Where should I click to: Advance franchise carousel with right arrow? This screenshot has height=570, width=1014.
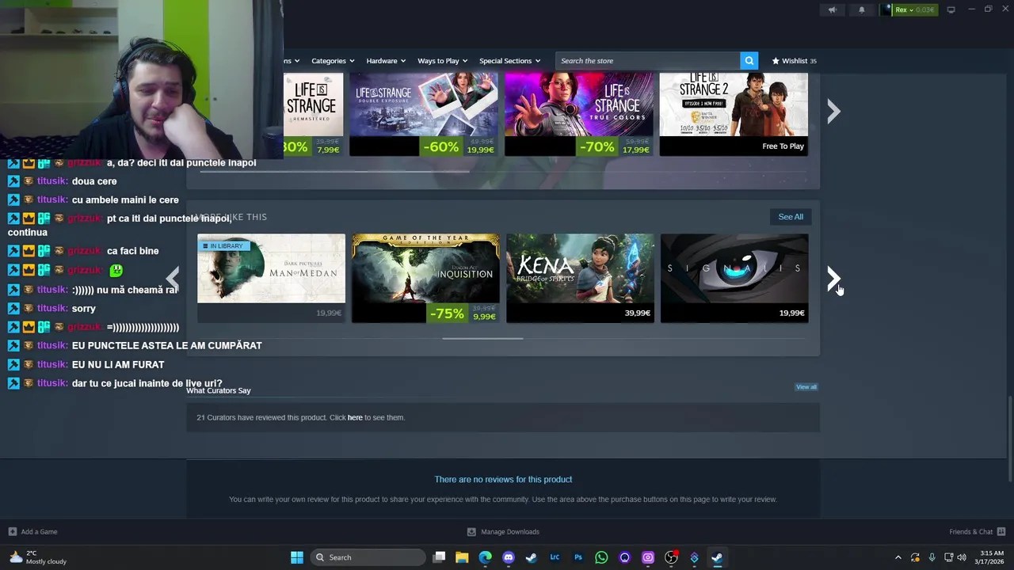click(x=833, y=112)
